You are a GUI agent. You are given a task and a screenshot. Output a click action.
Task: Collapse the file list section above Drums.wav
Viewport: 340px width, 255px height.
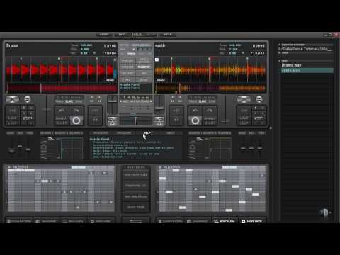click(x=280, y=61)
